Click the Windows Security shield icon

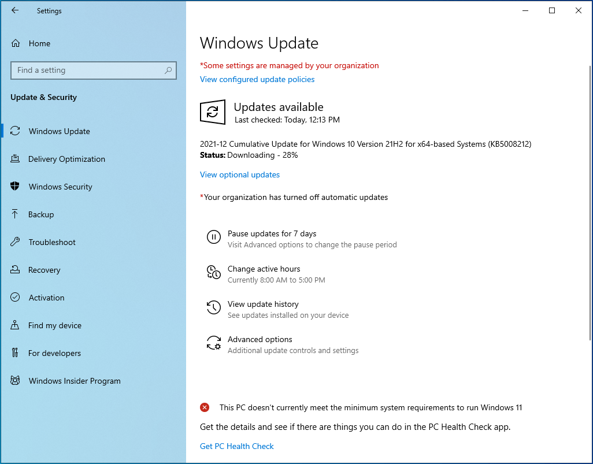click(x=16, y=187)
